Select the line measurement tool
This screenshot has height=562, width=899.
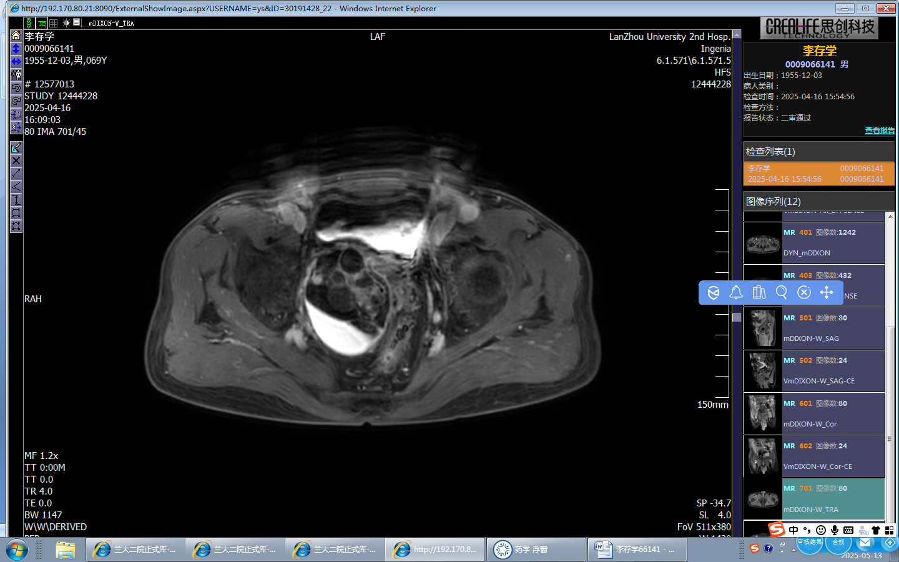coord(16,174)
